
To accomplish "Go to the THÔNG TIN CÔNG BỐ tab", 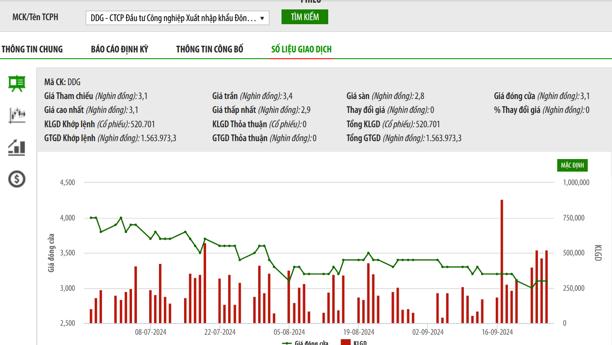I will (210, 49).
